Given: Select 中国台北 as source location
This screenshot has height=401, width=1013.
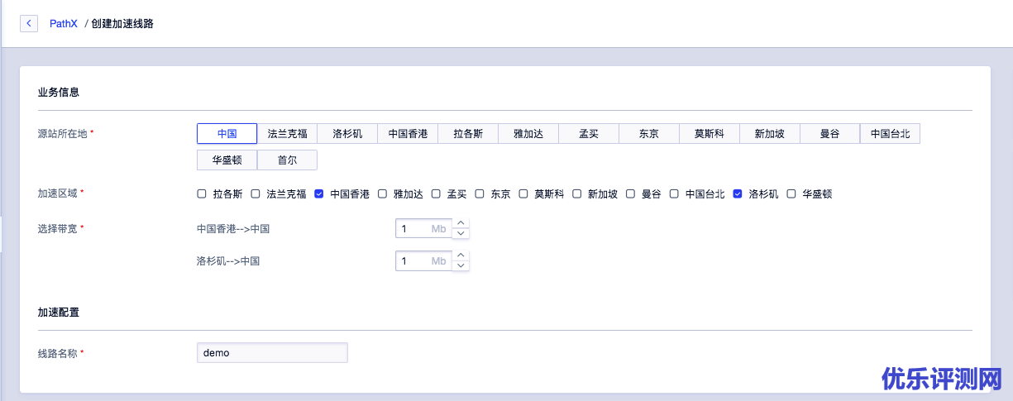Looking at the screenshot, I should (x=890, y=134).
